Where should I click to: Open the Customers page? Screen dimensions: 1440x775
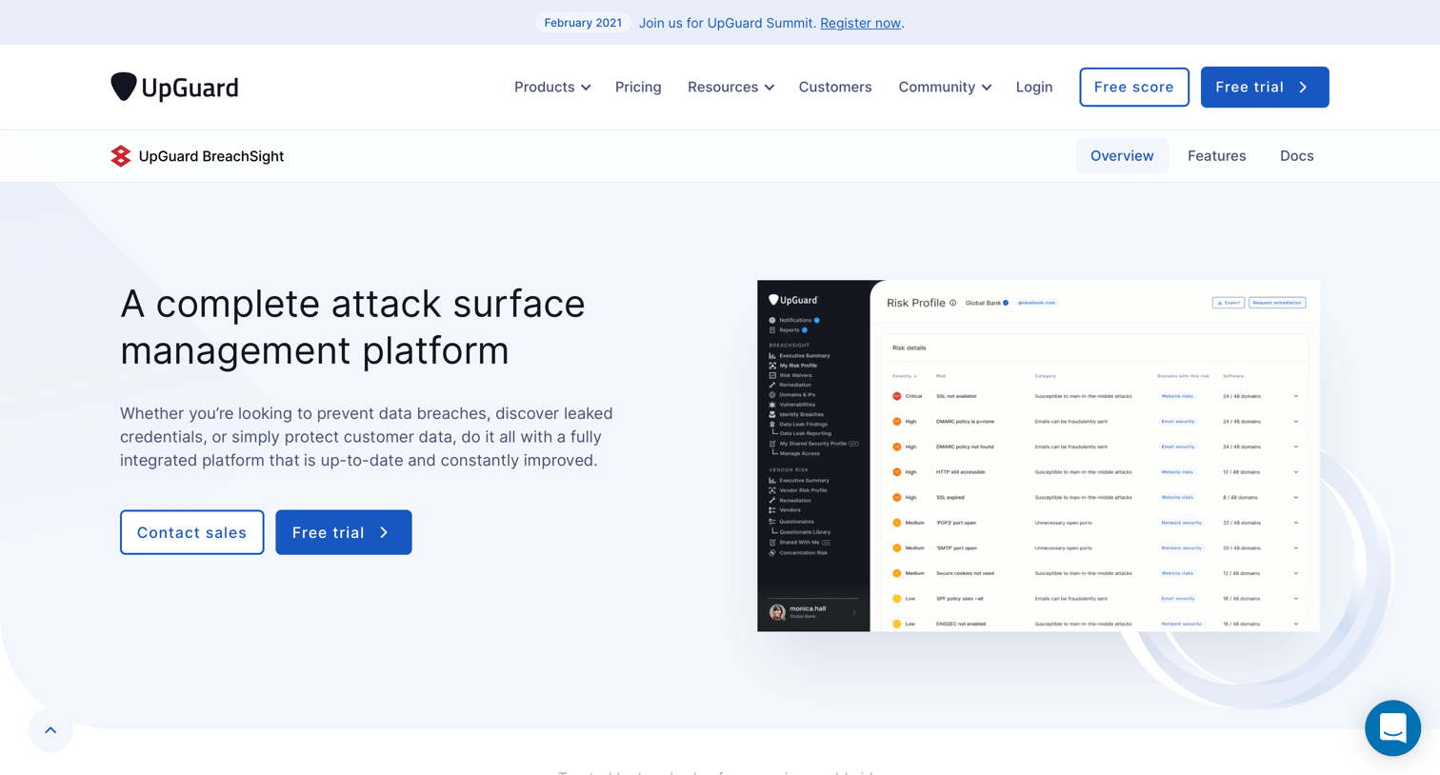(x=835, y=87)
